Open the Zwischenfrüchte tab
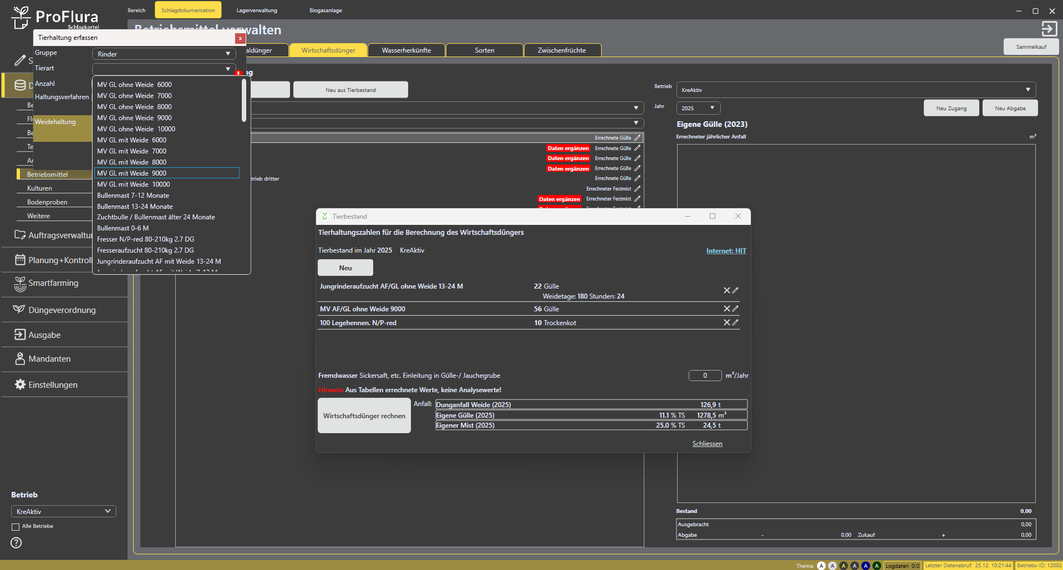Image resolution: width=1063 pixels, height=570 pixels. 561,50
